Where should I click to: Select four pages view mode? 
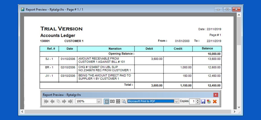click(118, 101)
